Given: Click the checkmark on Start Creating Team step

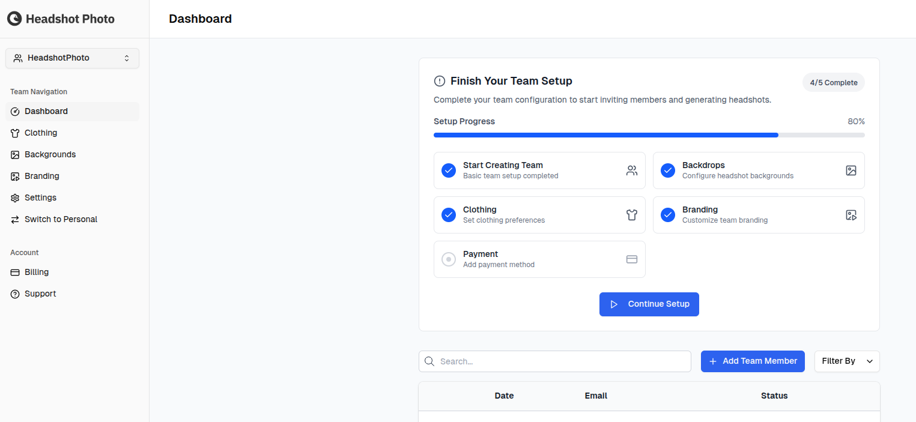Looking at the screenshot, I should click(x=448, y=170).
